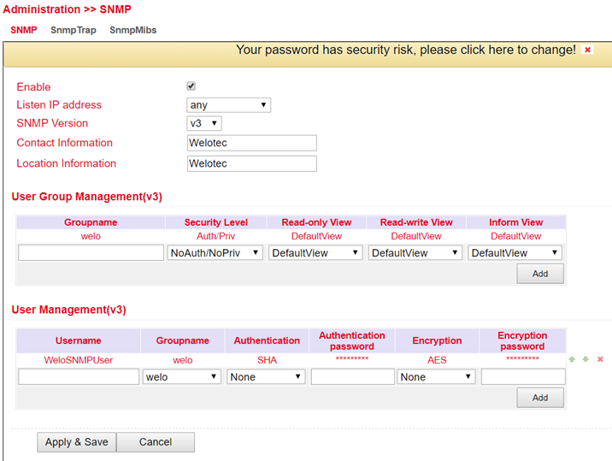Screen dimensions: 612x461
Task: Open the user Authentication dropdown
Action: [x=266, y=376]
